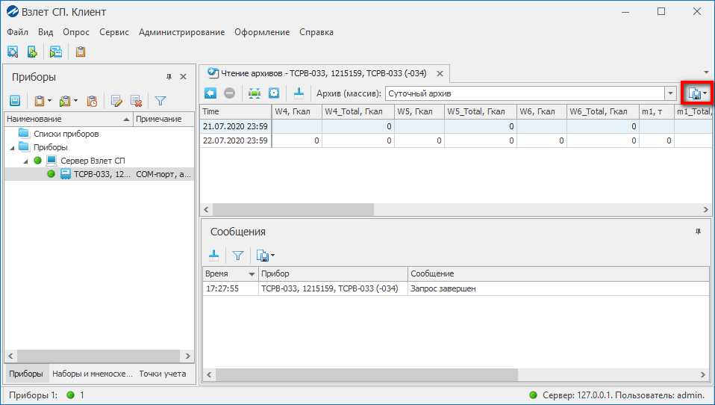Open dropdown arrow next to clipboard-play icon

tap(75, 101)
